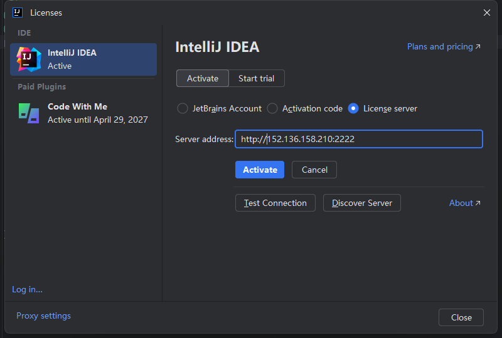Click the IntelliJ IDEA product icon in the sidebar
This screenshot has width=502, height=338.
[29, 59]
